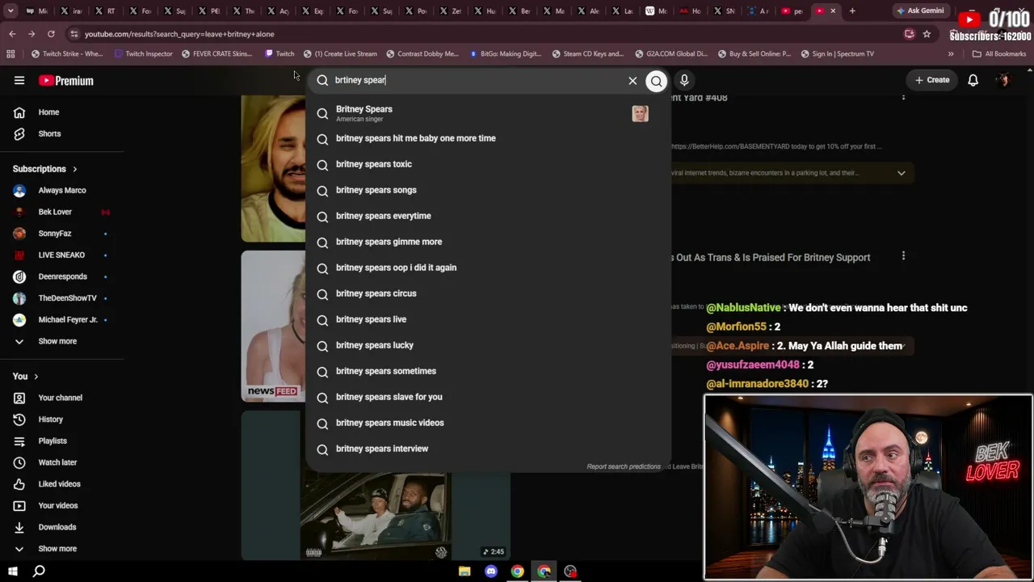Choose suggestion 'britney spears circus'
The image size is (1034, 582).
(x=488, y=293)
